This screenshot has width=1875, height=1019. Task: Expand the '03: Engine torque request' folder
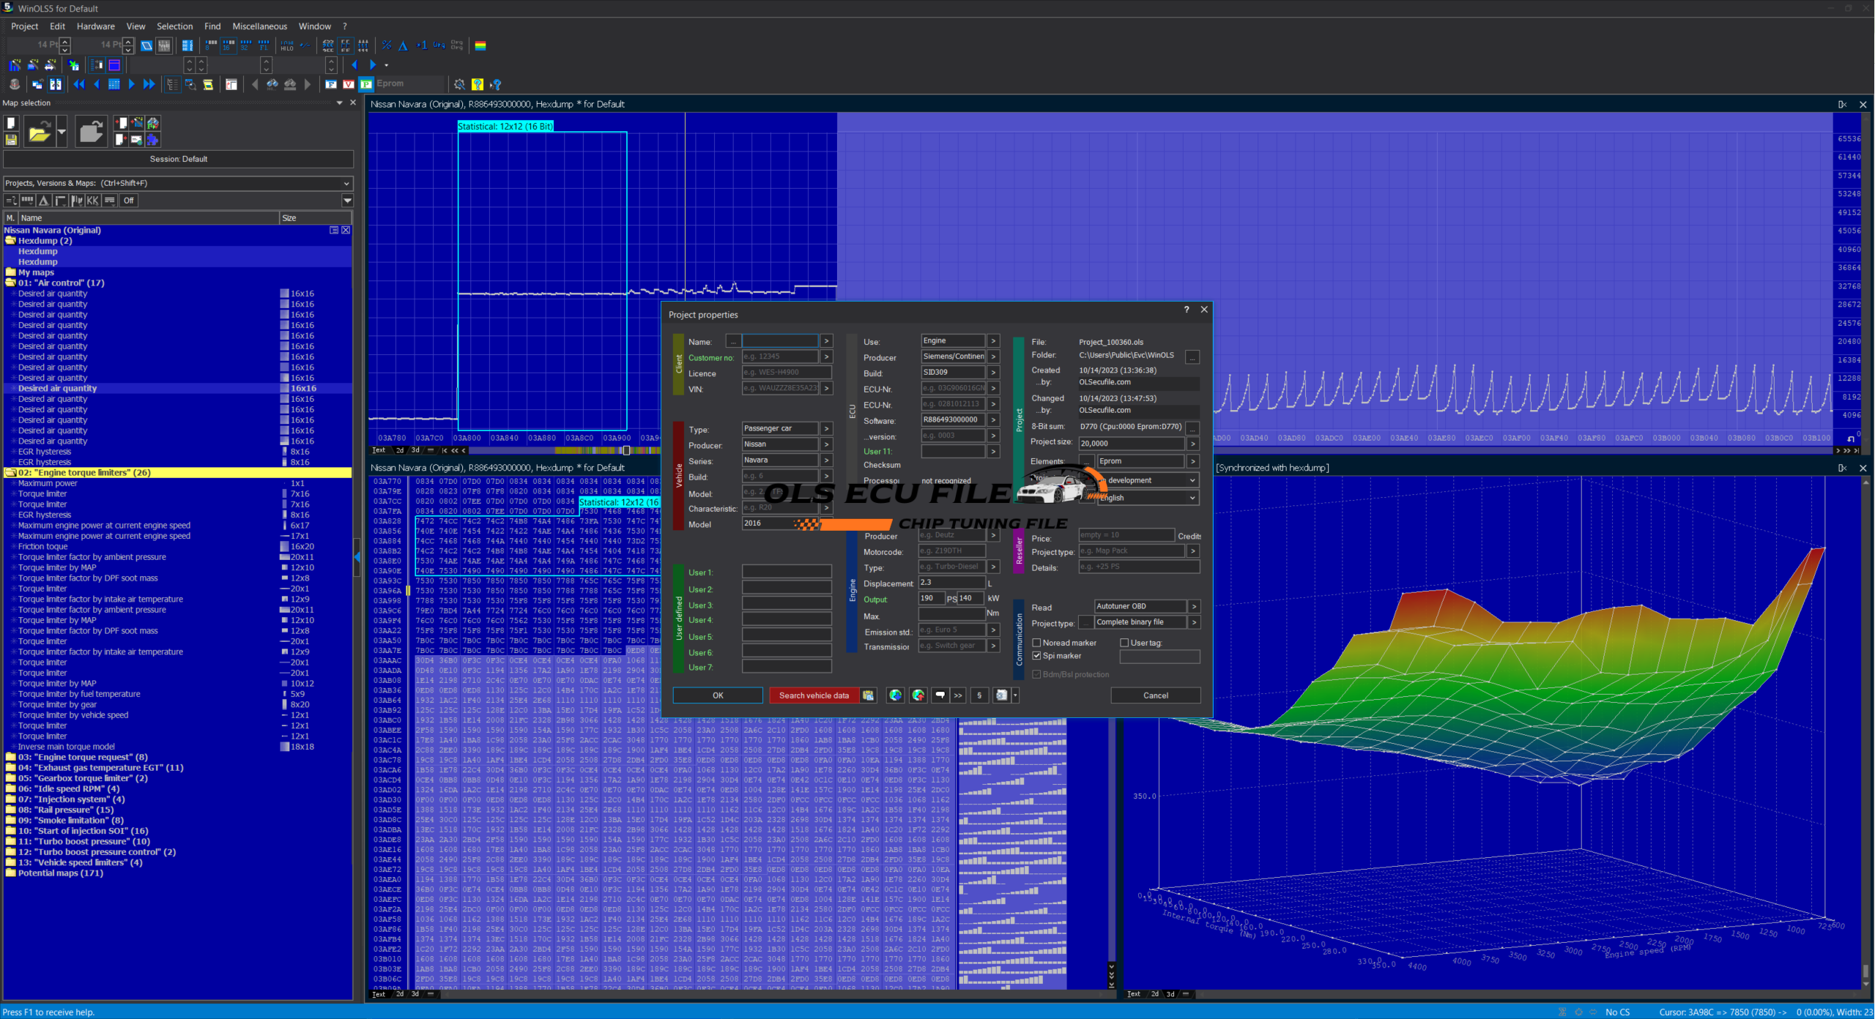tap(10, 757)
